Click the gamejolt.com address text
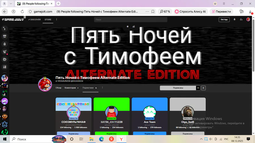The width and height of the screenshot is (255, 143). 43,12
